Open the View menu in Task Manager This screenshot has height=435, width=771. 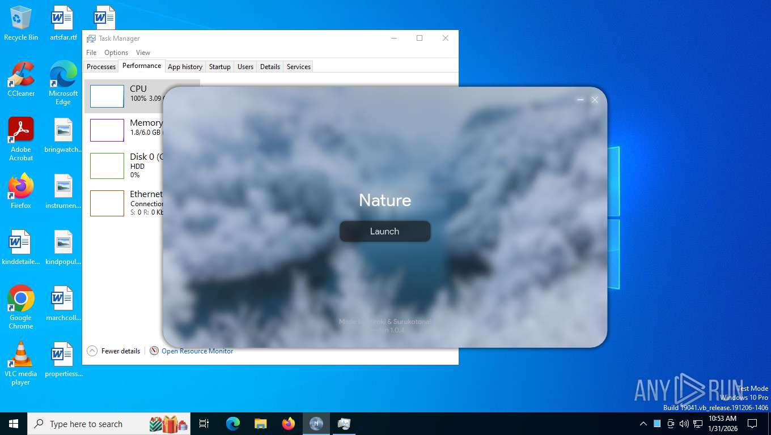tap(143, 52)
